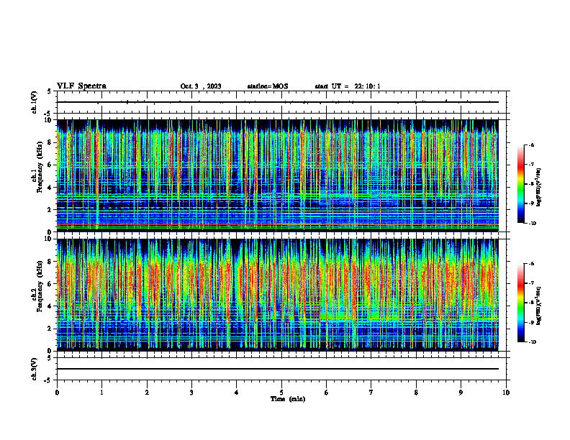Click the date label 'Oct. 3, 2023'
The width and height of the screenshot is (570, 440).
point(201,86)
